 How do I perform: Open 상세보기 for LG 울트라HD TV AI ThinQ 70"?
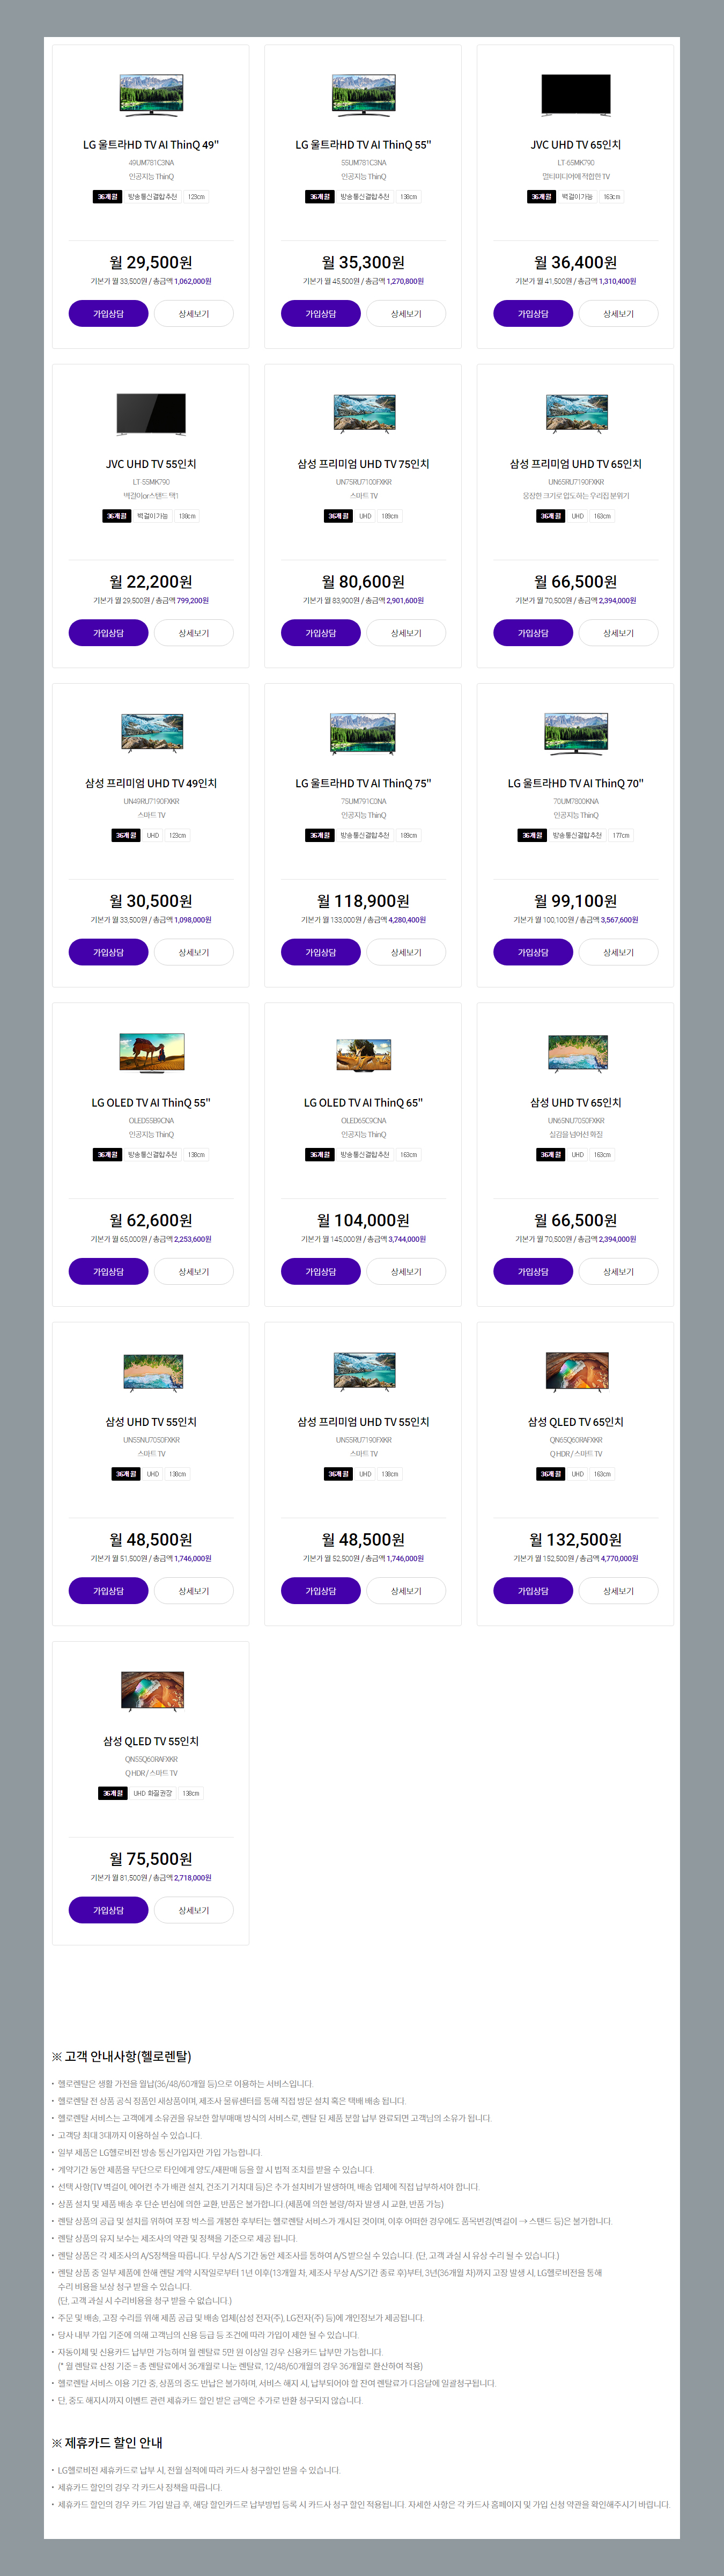(x=618, y=952)
